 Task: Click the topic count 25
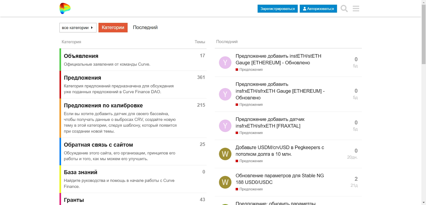[x=202, y=144]
